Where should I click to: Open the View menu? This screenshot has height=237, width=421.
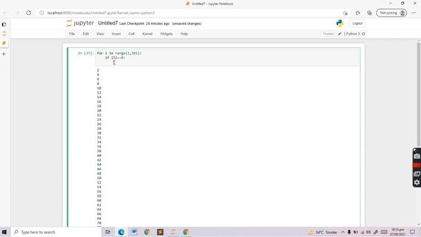(100, 34)
